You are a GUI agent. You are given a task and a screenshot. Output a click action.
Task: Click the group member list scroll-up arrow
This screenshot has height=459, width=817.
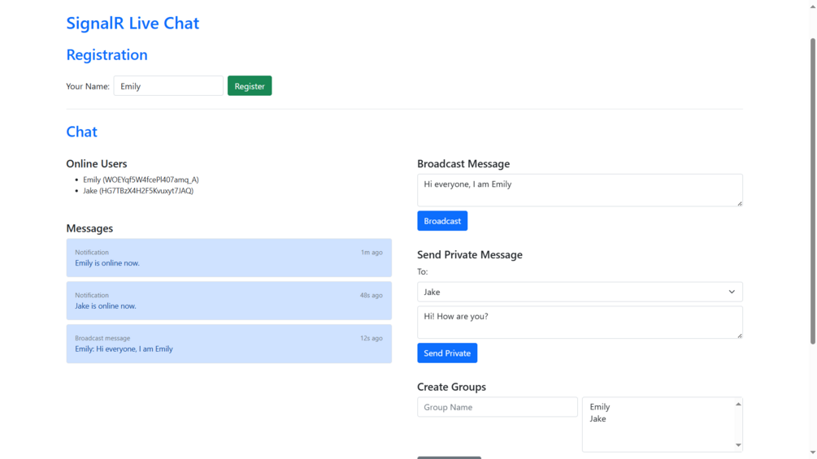tap(738, 404)
